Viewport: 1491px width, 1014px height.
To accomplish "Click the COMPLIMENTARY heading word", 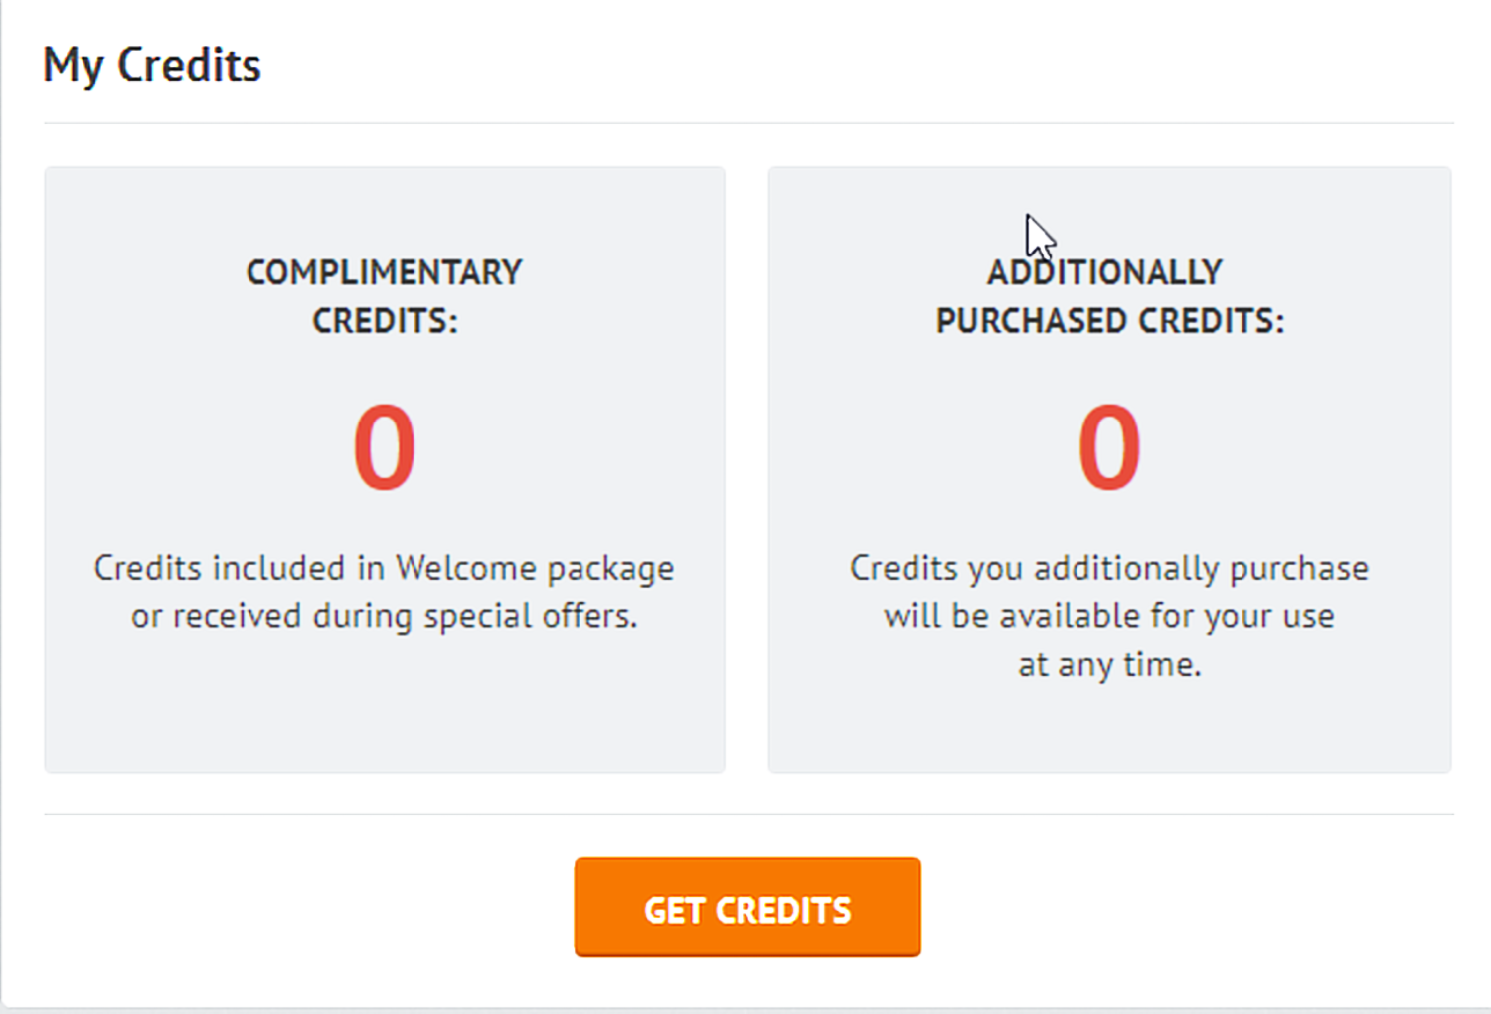I will coord(385,272).
